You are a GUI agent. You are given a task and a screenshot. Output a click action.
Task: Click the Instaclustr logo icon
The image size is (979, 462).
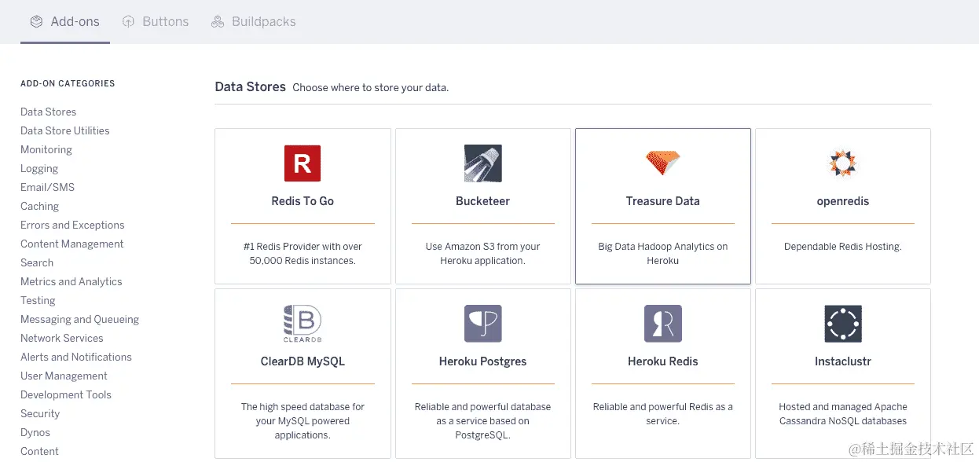(x=843, y=324)
